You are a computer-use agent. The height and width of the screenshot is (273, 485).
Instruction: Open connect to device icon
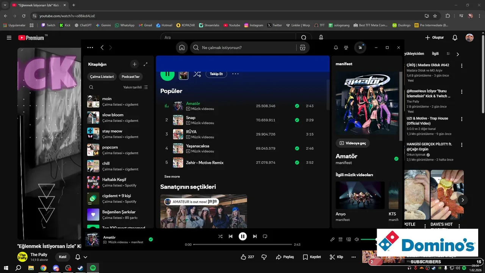[349, 240]
